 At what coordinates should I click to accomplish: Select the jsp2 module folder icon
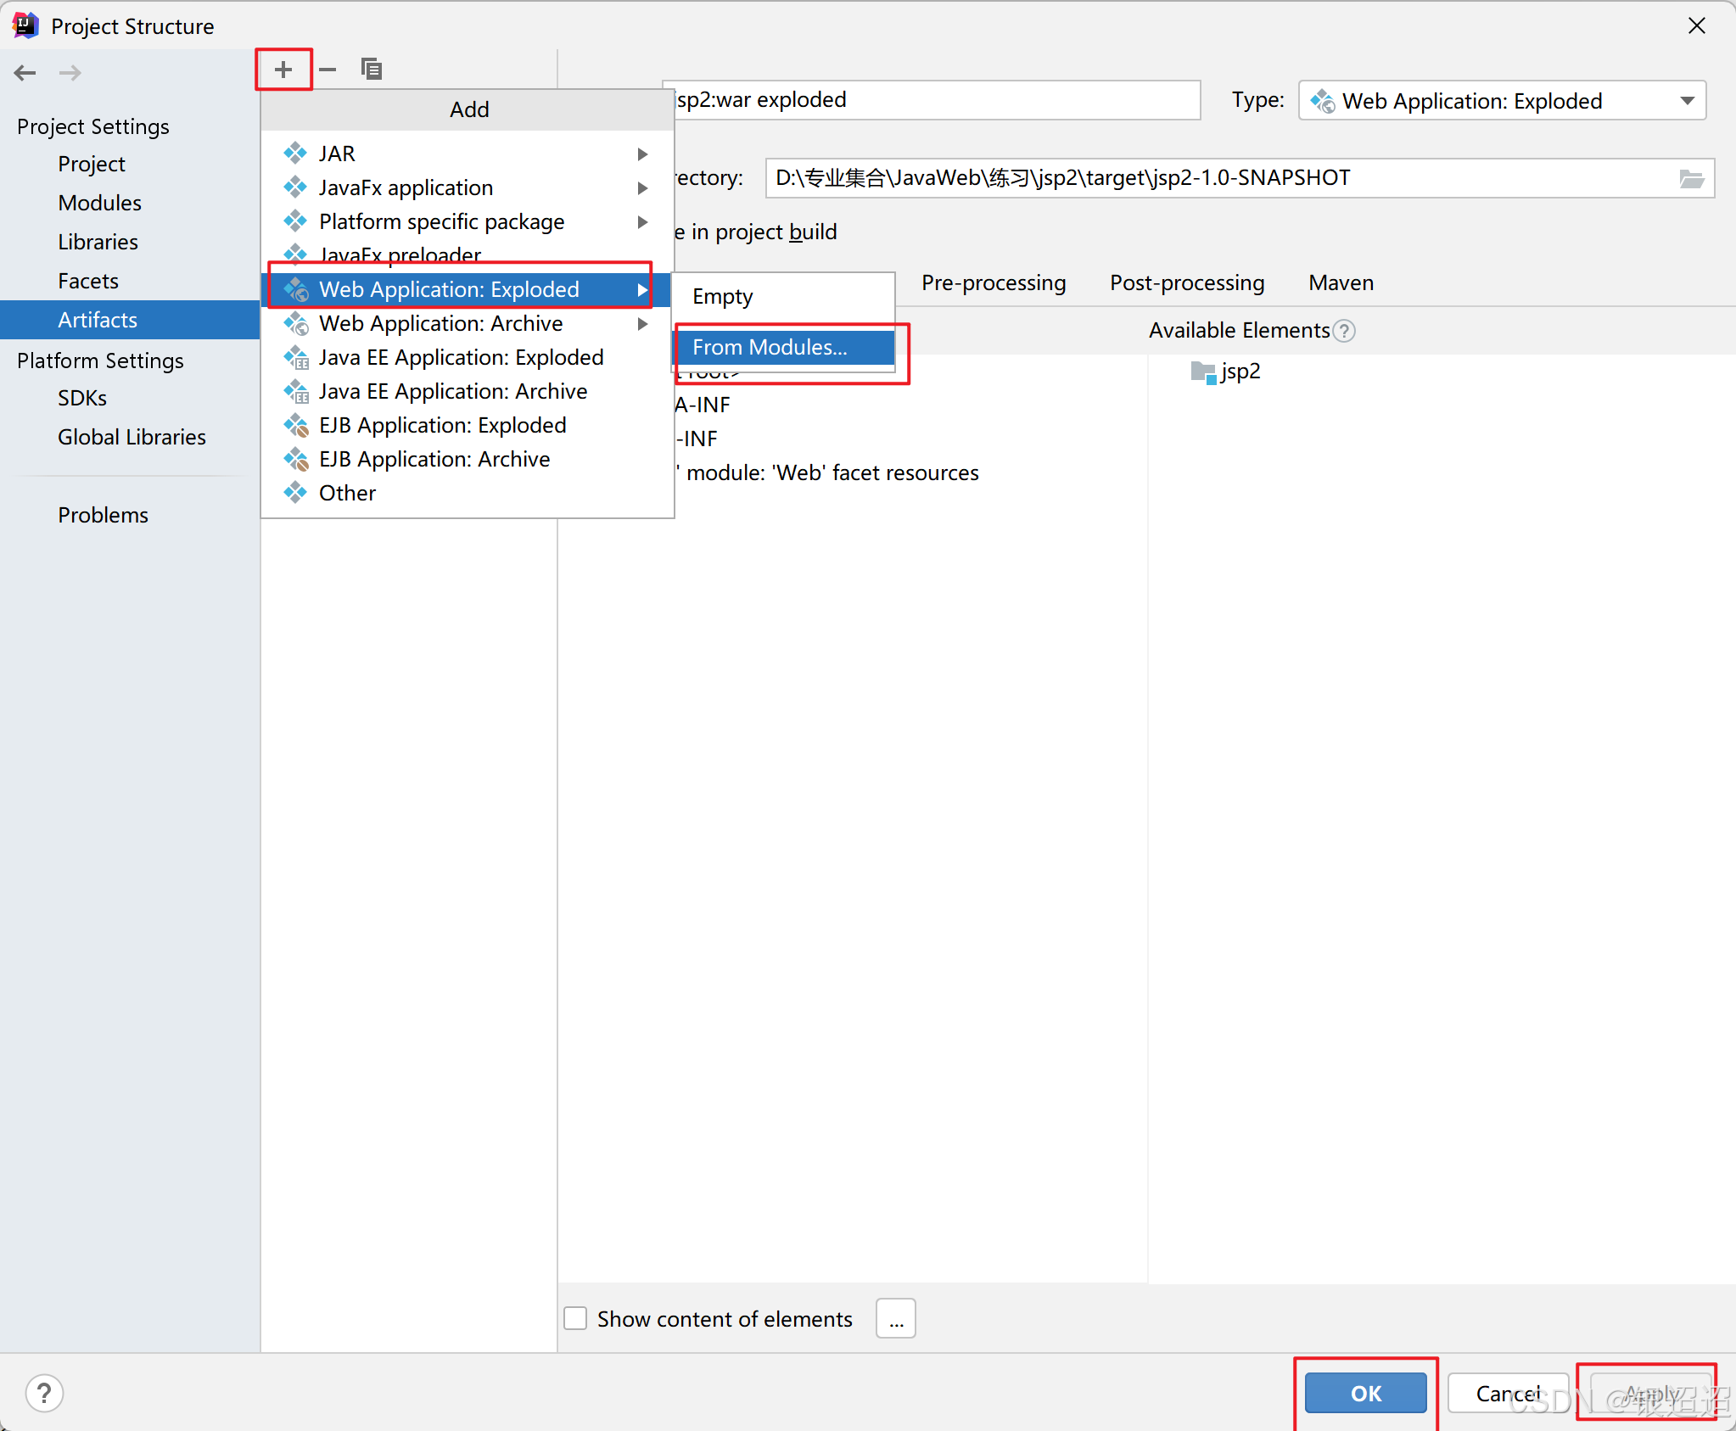[x=1203, y=372]
